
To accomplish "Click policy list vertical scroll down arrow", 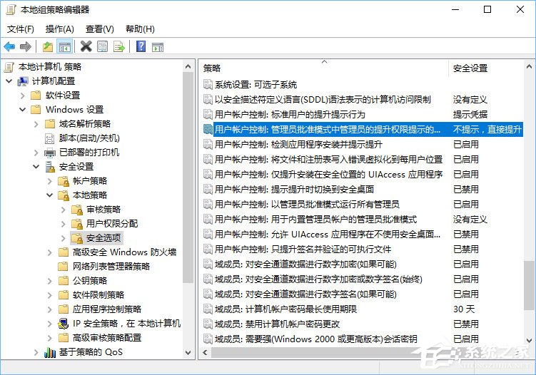I will (529, 341).
